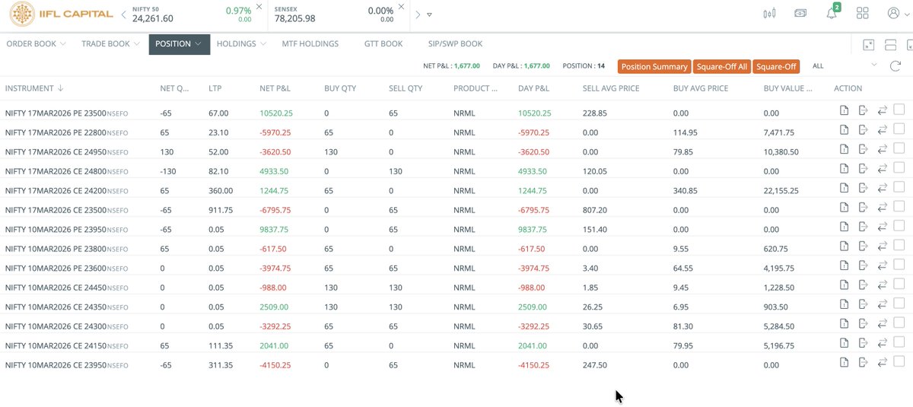The image size is (913, 407).
Task: Switch to GTT BOOK tab
Action: [x=383, y=44]
